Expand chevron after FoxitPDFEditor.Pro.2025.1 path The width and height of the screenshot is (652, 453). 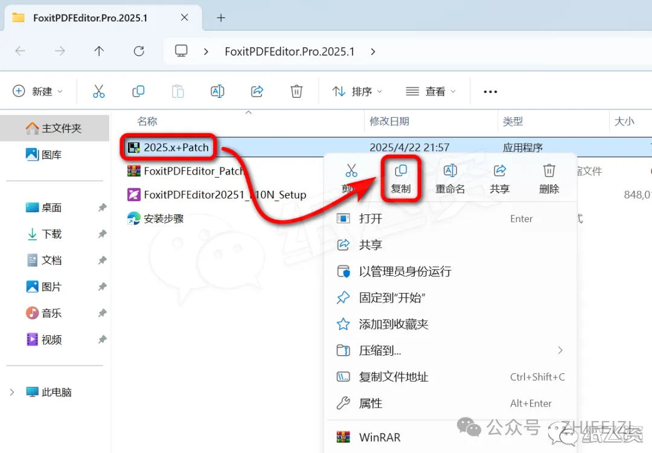pos(373,51)
